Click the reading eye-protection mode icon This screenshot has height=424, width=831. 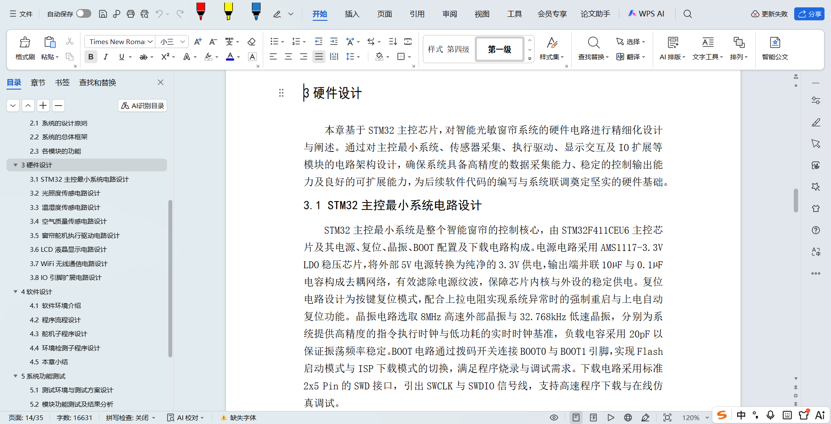[554, 418]
